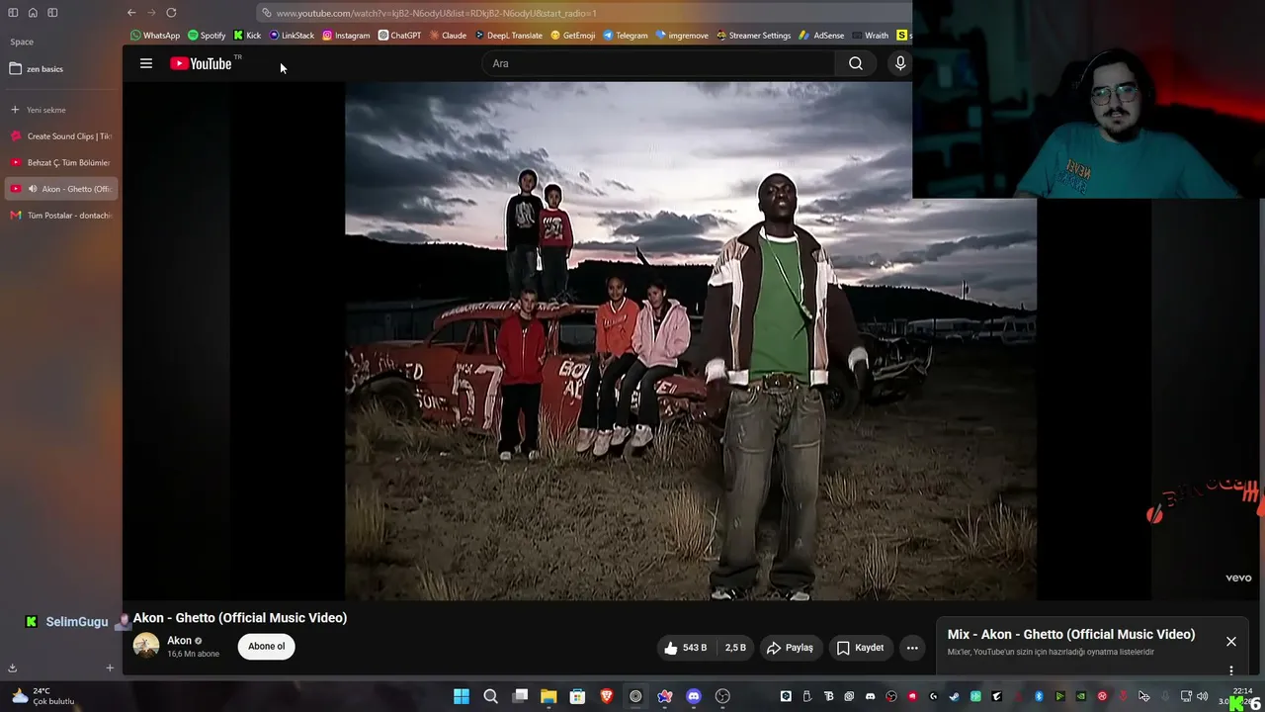
Task: Open more actions three-dot menu
Action: [912, 648]
